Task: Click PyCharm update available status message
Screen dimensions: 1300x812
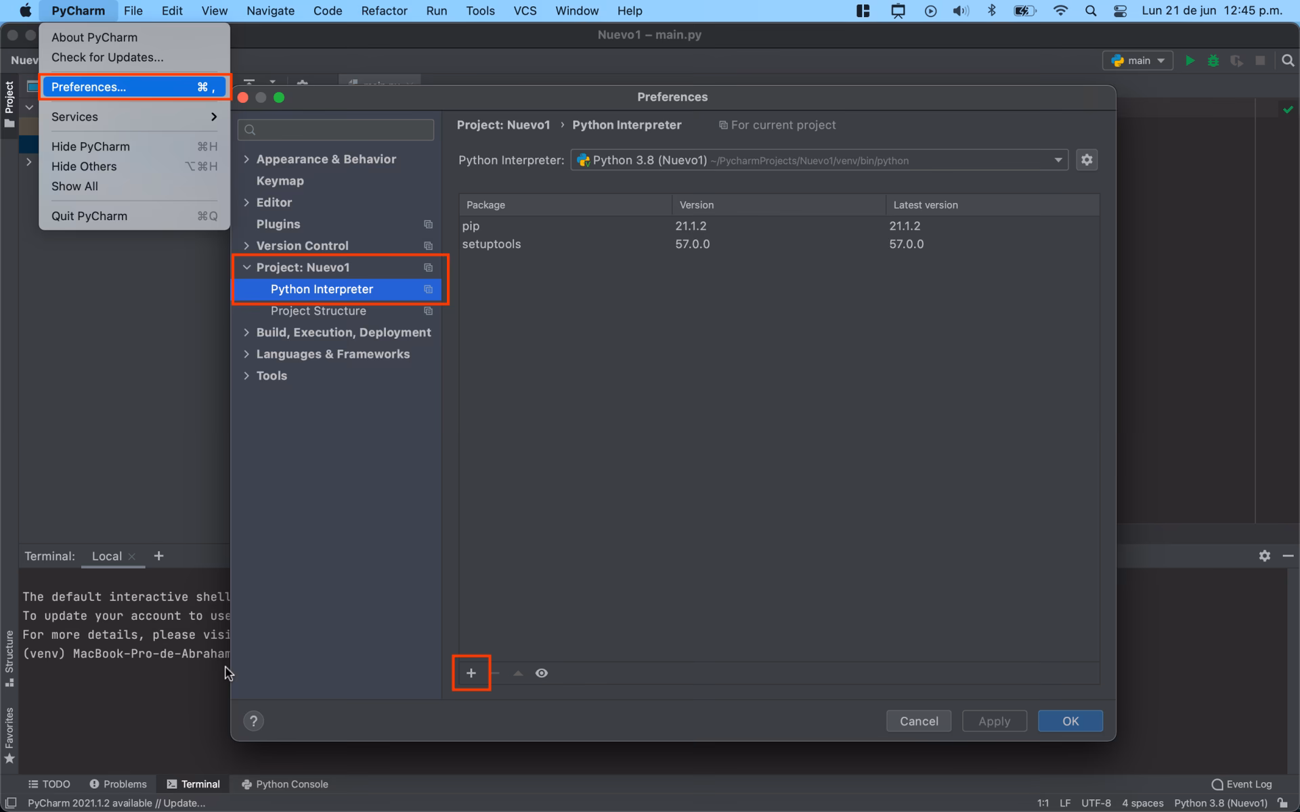Action: point(116,803)
